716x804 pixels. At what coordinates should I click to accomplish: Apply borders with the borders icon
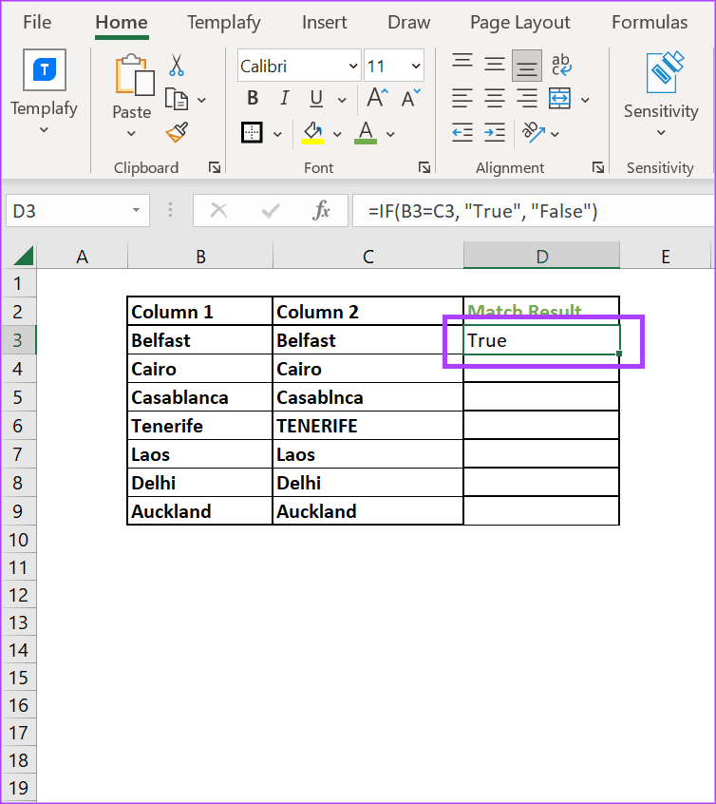click(x=252, y=132)
